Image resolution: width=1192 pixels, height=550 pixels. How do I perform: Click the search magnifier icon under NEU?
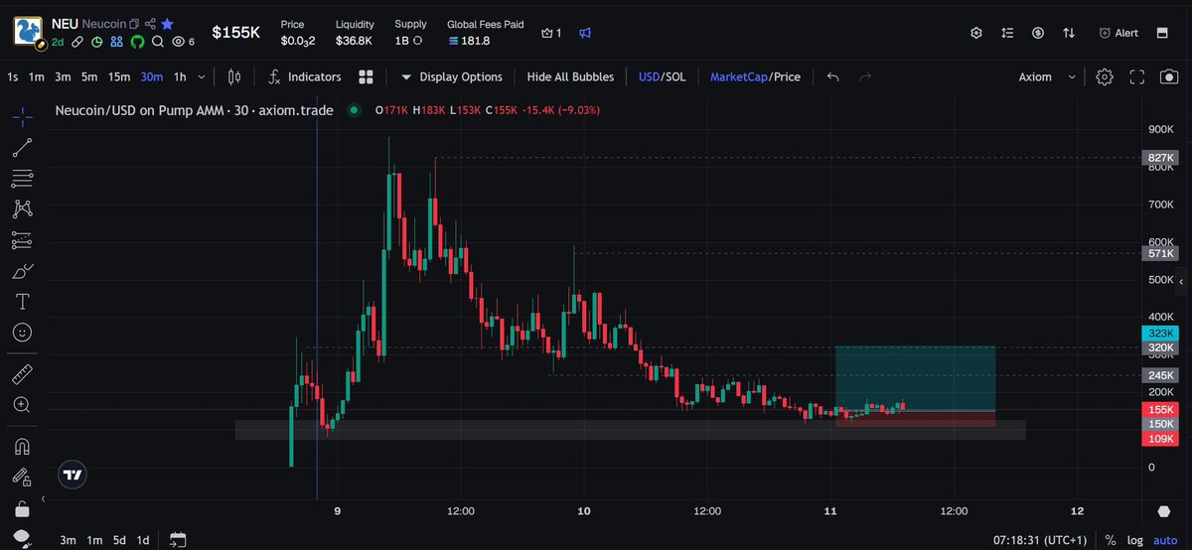tap(158, 42)
